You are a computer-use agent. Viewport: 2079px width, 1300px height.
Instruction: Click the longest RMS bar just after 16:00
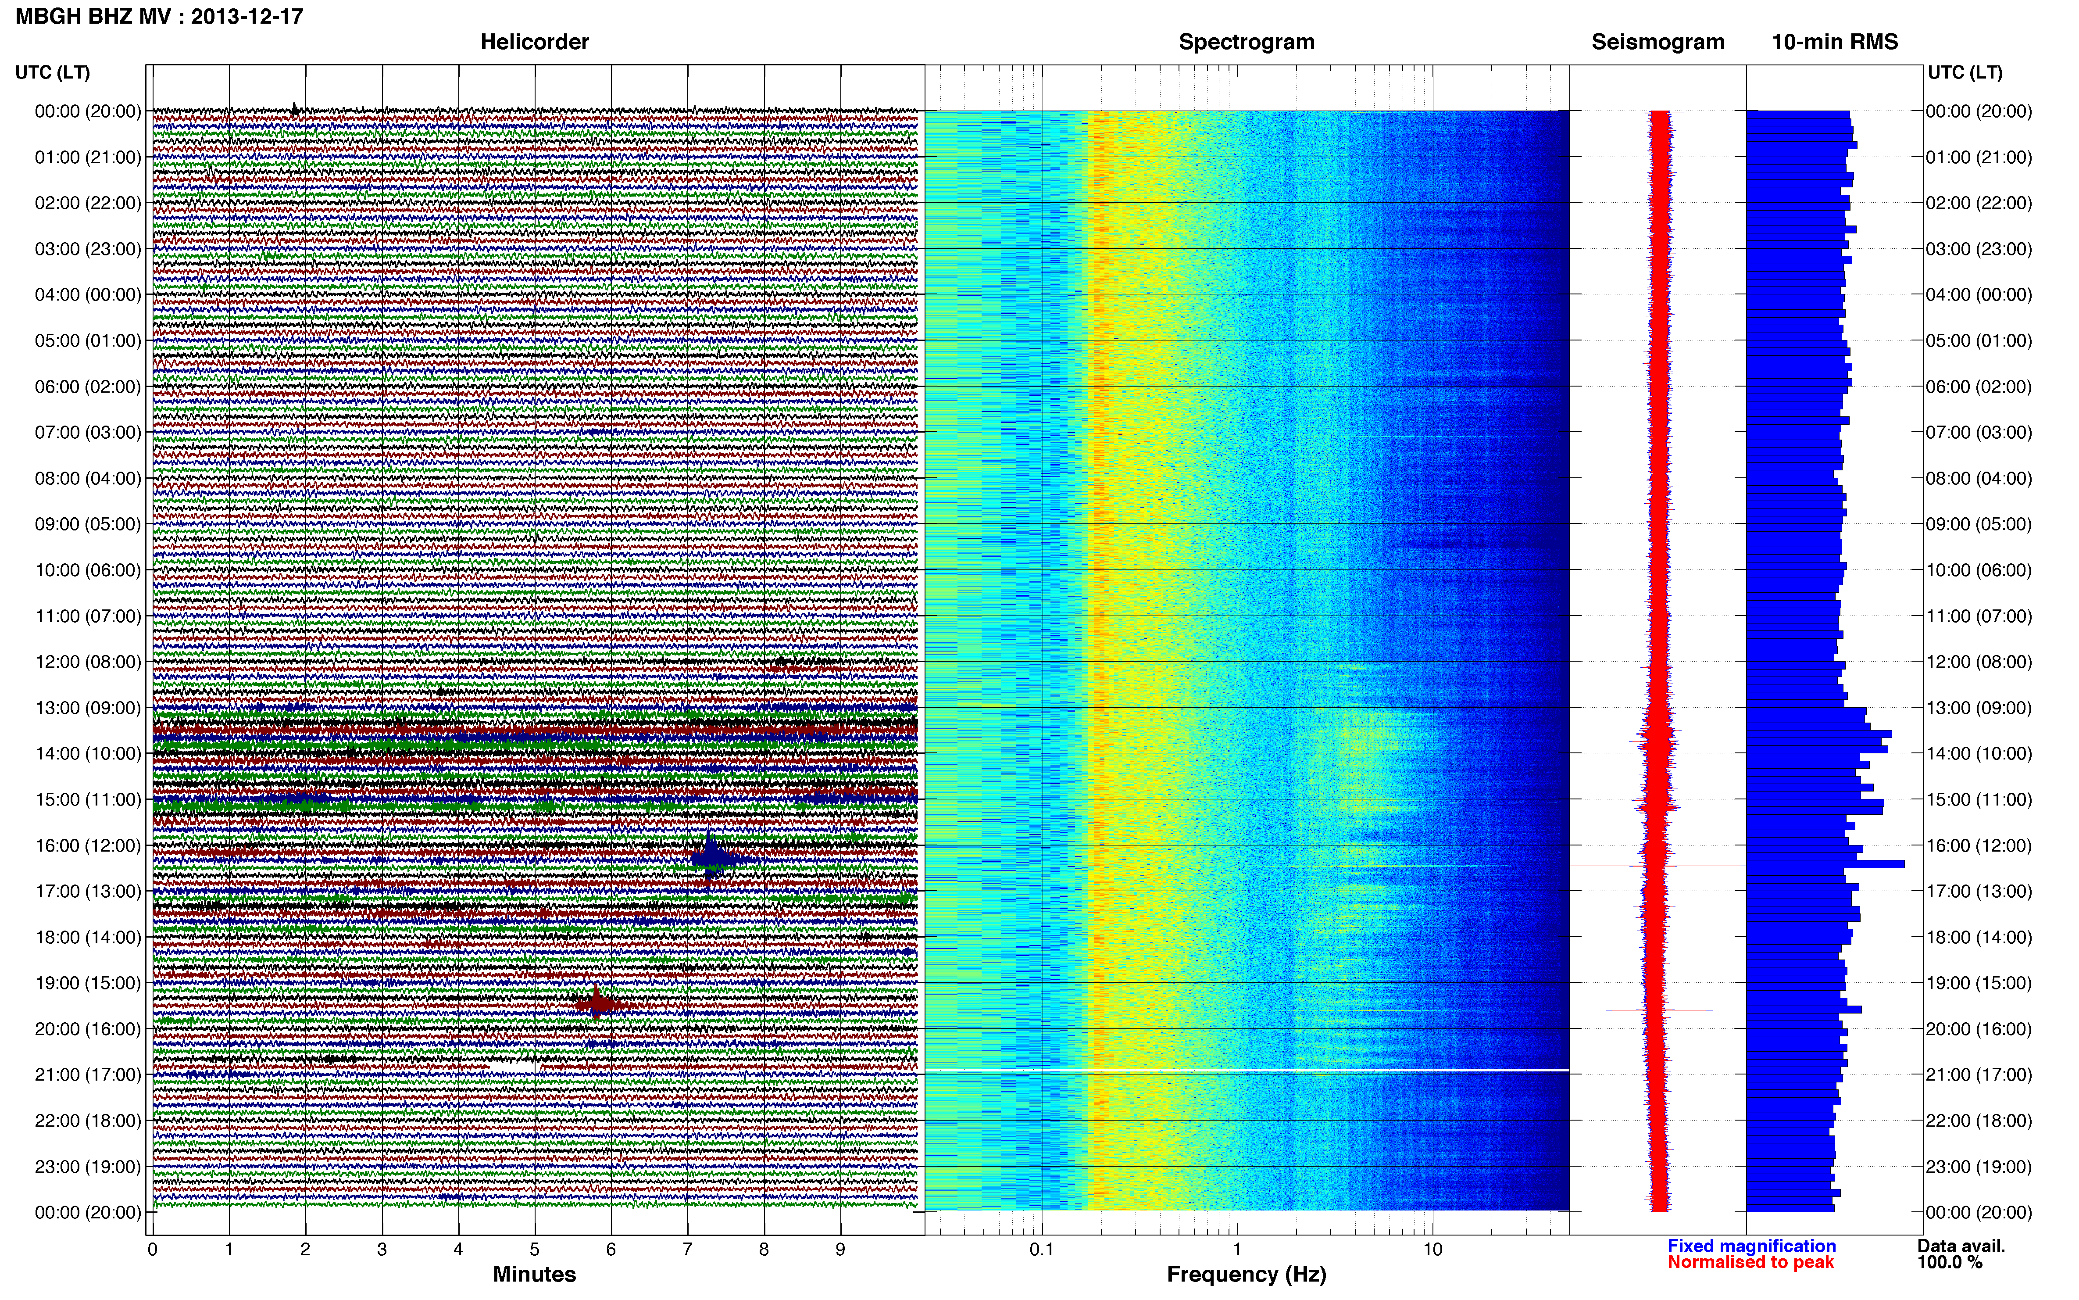coord(1825,864)
